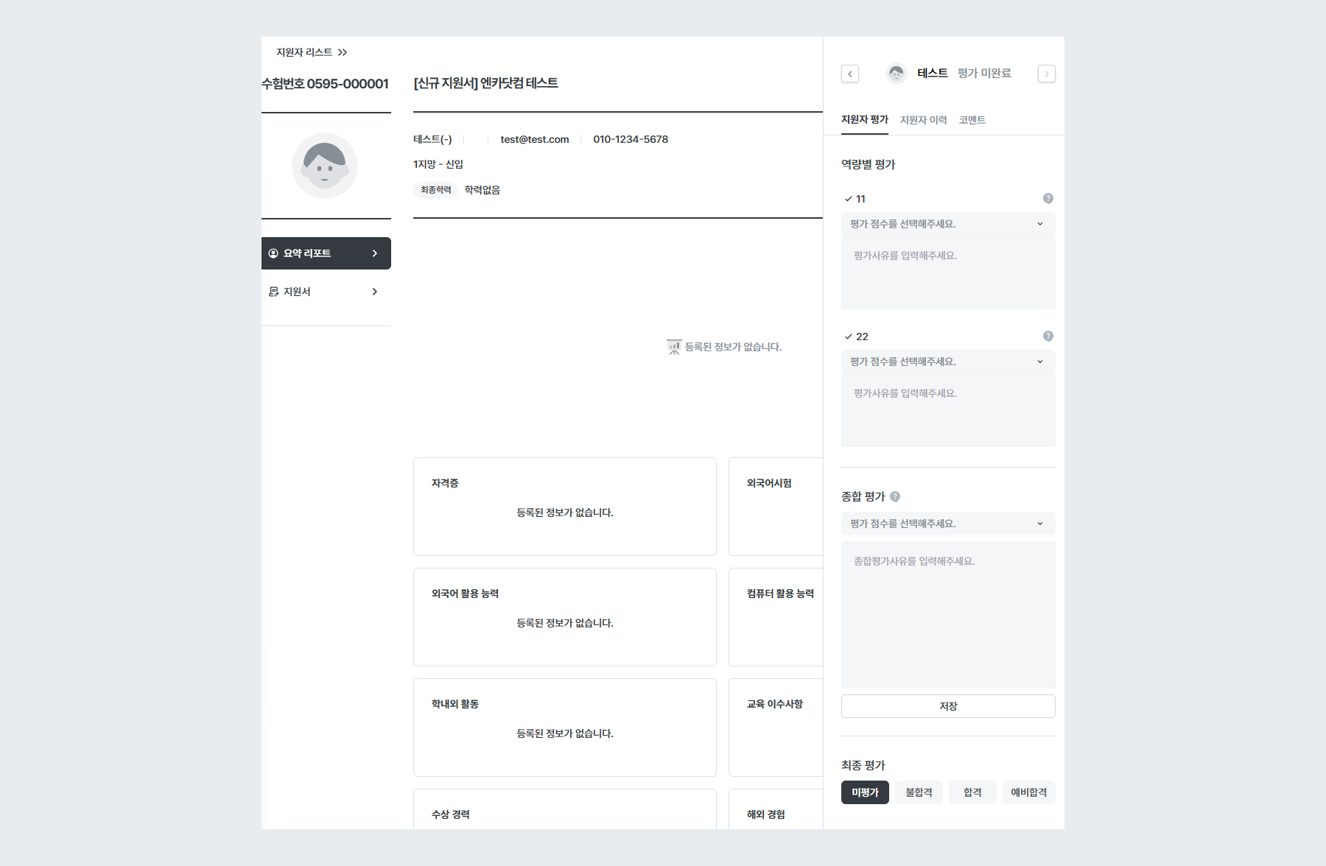Screen dimensions: 1326x866
Task: Click the 역량별 평가 section heading
Action: point(869,164)
